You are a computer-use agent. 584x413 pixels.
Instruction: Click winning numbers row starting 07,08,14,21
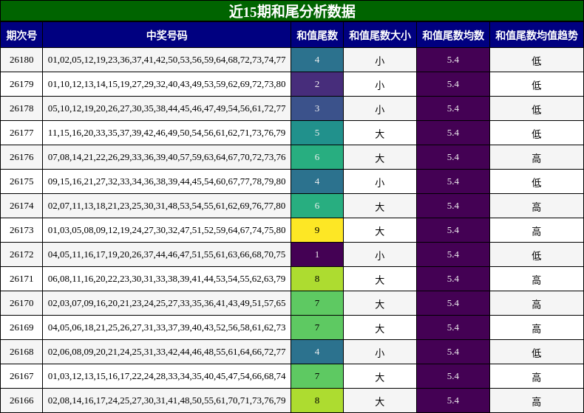[x=167, y=157]
